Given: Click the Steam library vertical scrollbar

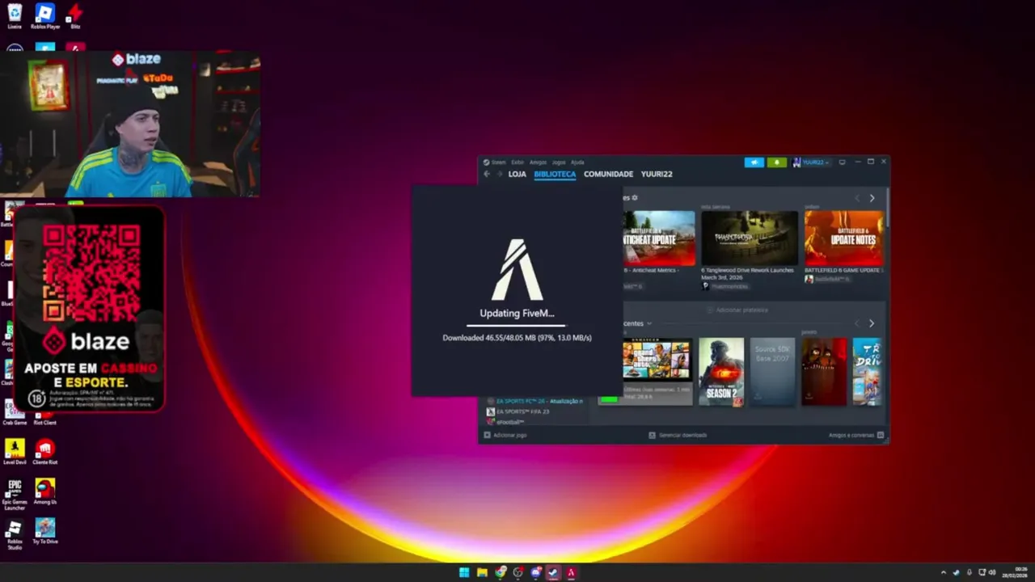Looking at the screenshot, I should (x=887, y=207).
